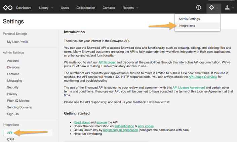The image size is (237, 142).
Task: Click 'Have fun developing' list item
Action: [88, 134]
